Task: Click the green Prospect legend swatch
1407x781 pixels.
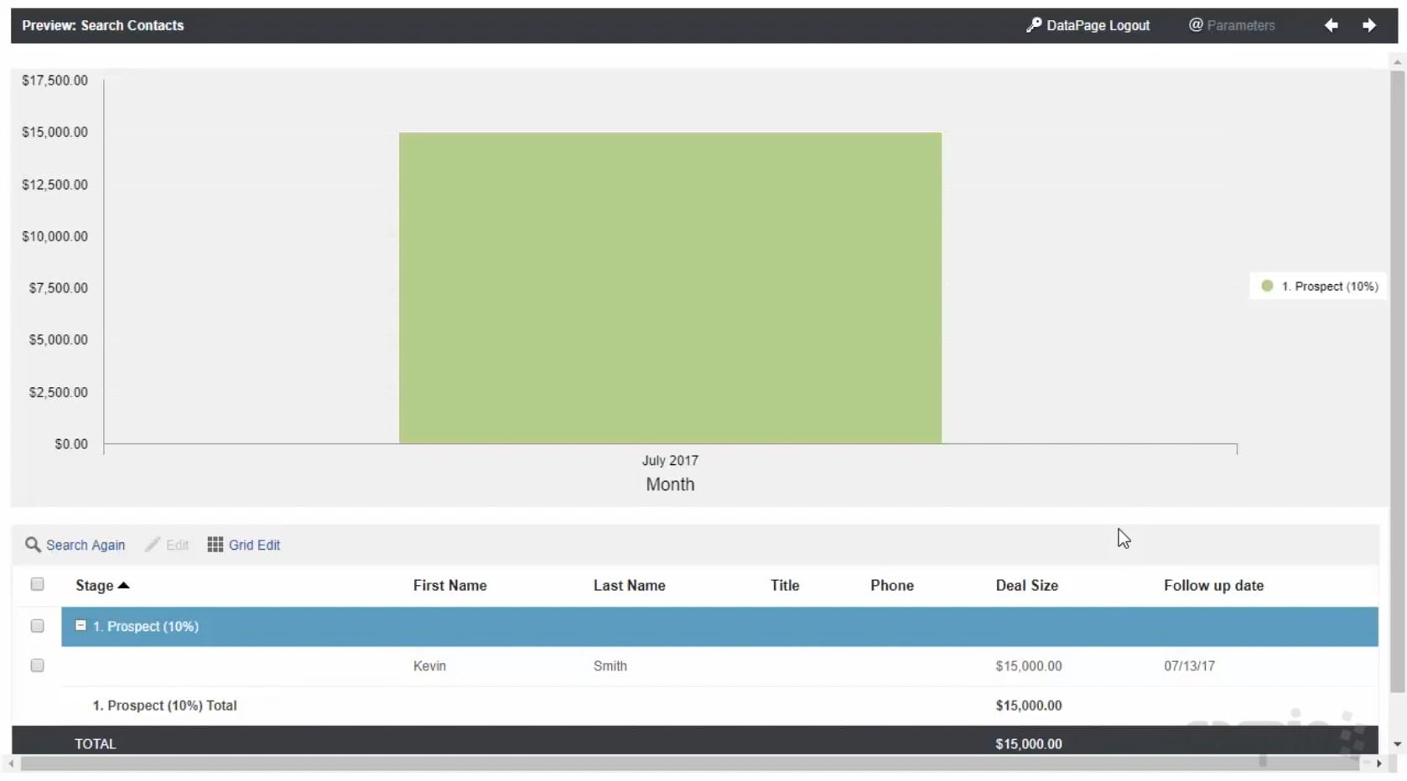Action: tap(1267, 287)
